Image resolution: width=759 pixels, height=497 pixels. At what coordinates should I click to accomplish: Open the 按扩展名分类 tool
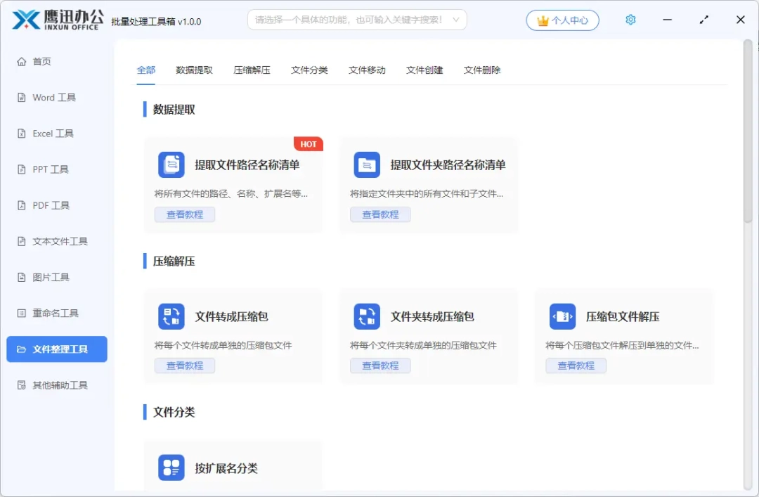(171, 468)
